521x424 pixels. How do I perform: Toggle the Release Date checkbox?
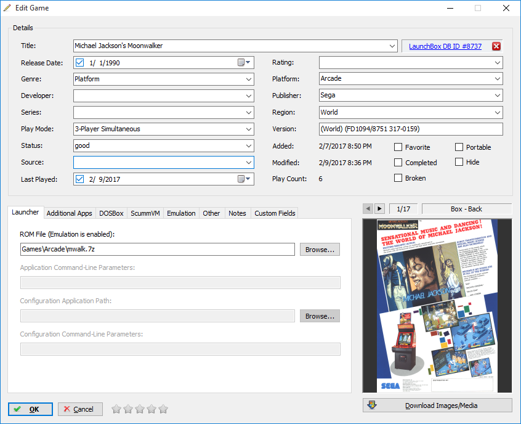point(79,62)
